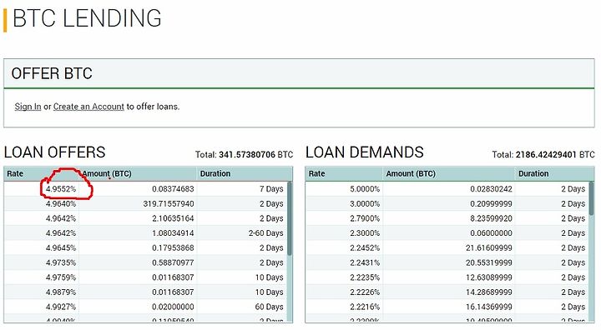Click offer amount 0.58870977
This screenshot has width=601, height=330.
(x=173, y=262)
